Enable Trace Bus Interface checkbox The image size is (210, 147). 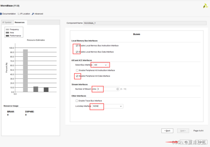pos(77,101)
